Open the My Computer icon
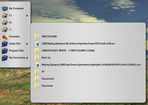Screen dimensions: 148x105 click(5, 9)
